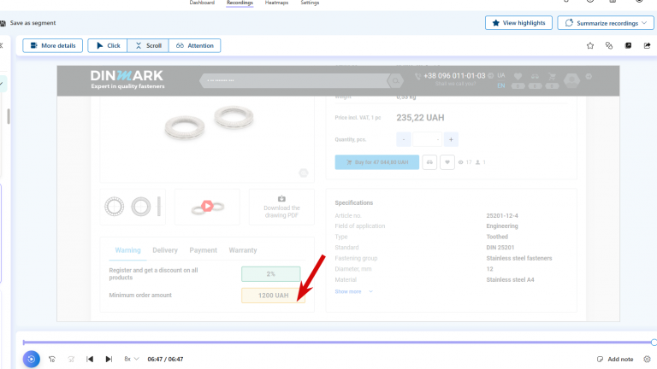
Task: Open the Dashboard tab
Action: [202, 3]
